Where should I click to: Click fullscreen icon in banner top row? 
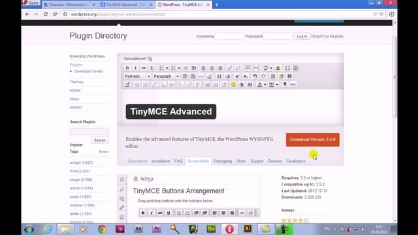[287, 68]
